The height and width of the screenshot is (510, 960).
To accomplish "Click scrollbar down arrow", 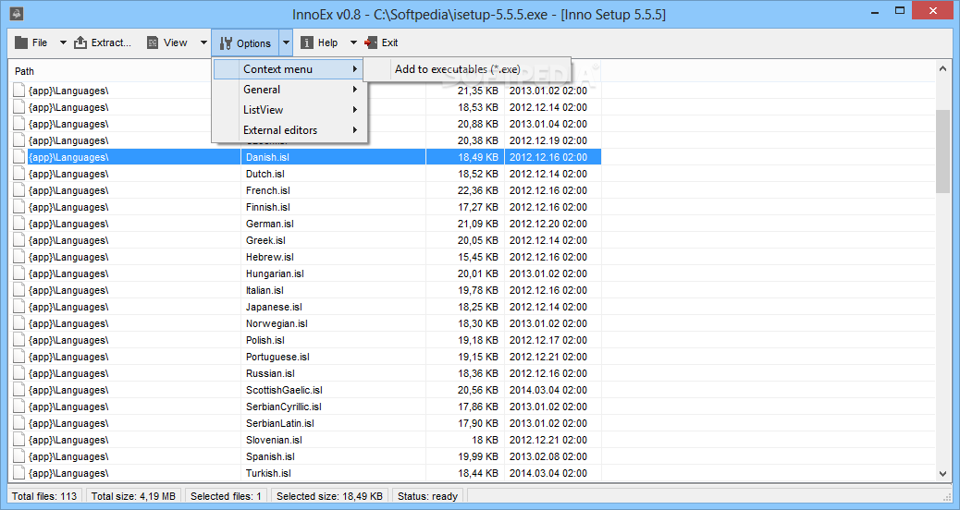I will click(x=942, y=473).
